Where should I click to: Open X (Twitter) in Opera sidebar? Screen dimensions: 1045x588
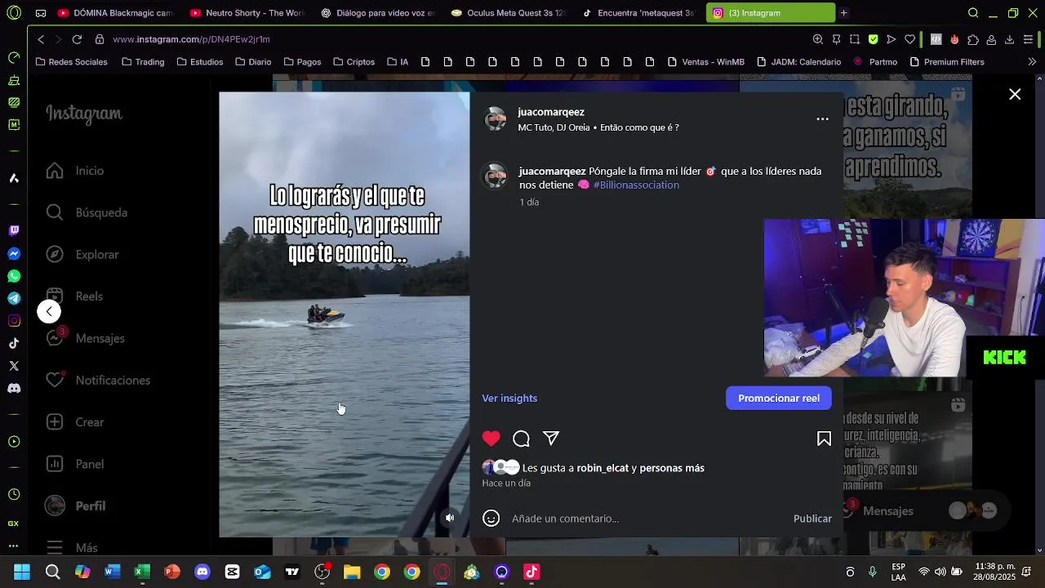pos(14,366)
